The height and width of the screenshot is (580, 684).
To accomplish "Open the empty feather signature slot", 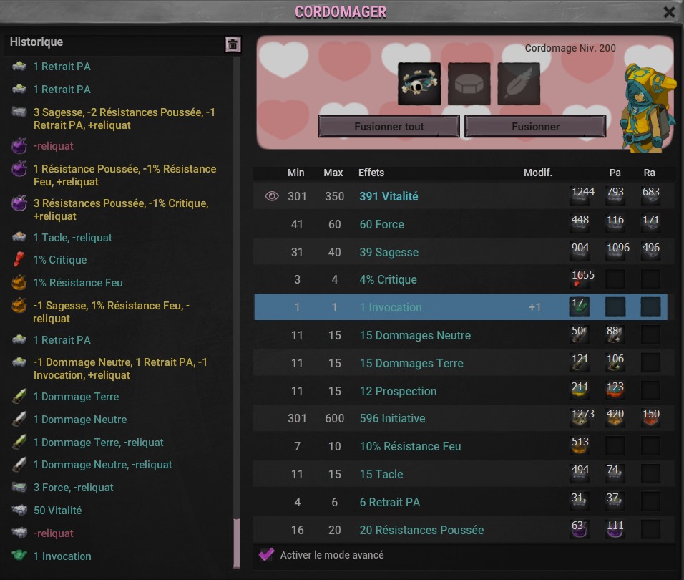I will (519, 84).
